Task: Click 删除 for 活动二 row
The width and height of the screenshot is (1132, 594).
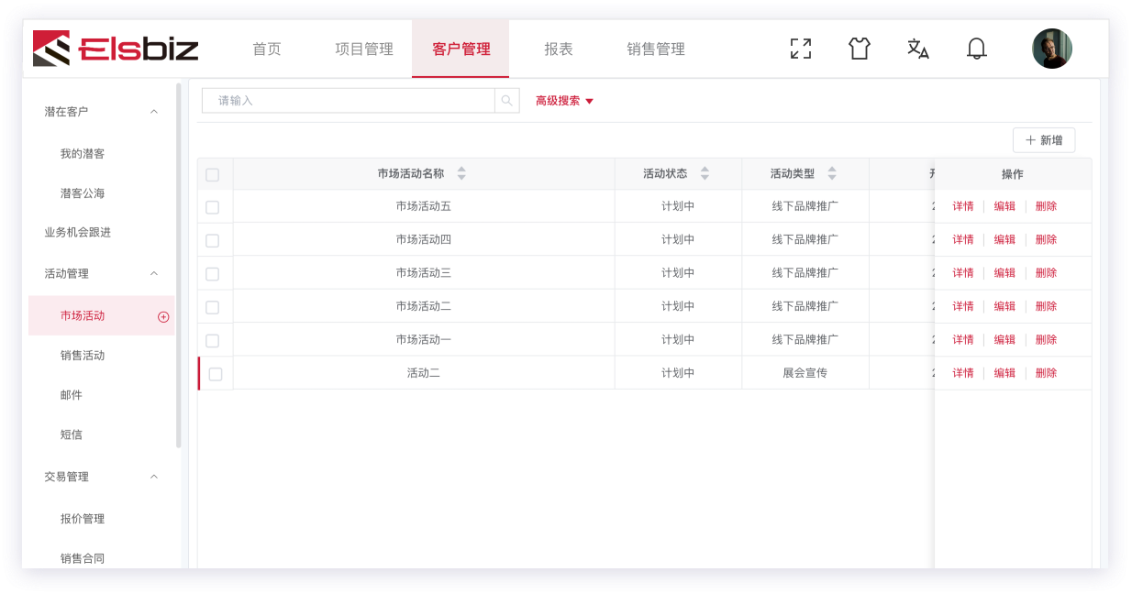Action: (1046, 373)
